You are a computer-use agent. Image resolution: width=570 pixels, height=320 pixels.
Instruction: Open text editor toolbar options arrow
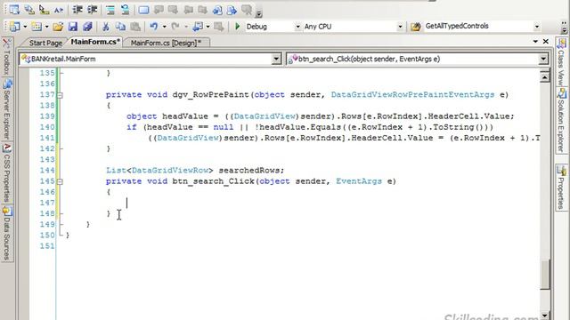pos(259,14)
